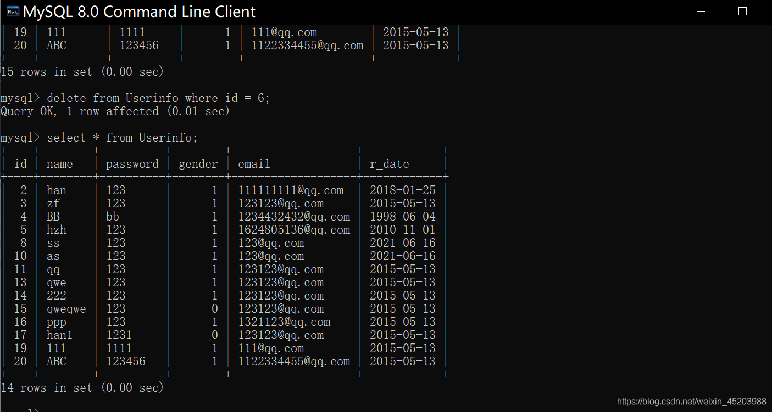Click the name cell "ss"
Viewport: 772px width, 412px height.
[53, 243]
